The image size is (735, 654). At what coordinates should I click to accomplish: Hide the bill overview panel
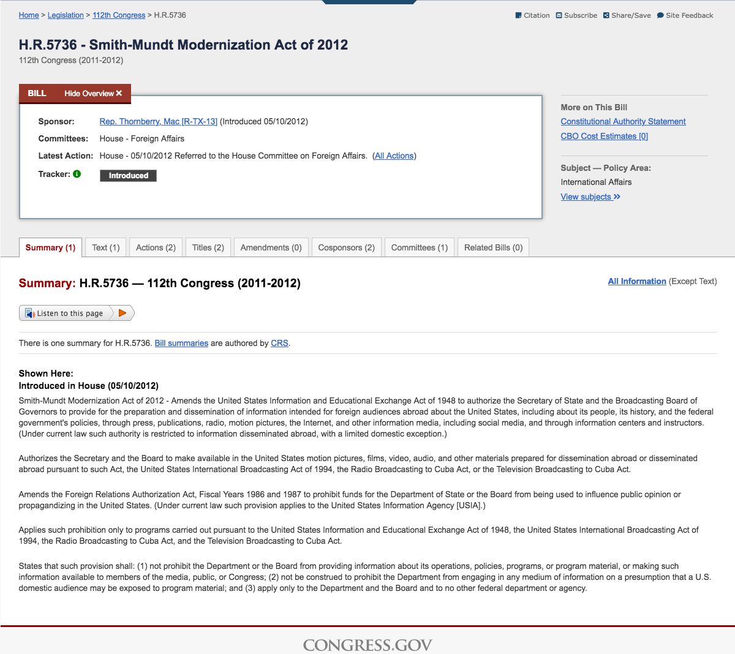(x=93, y=93)
